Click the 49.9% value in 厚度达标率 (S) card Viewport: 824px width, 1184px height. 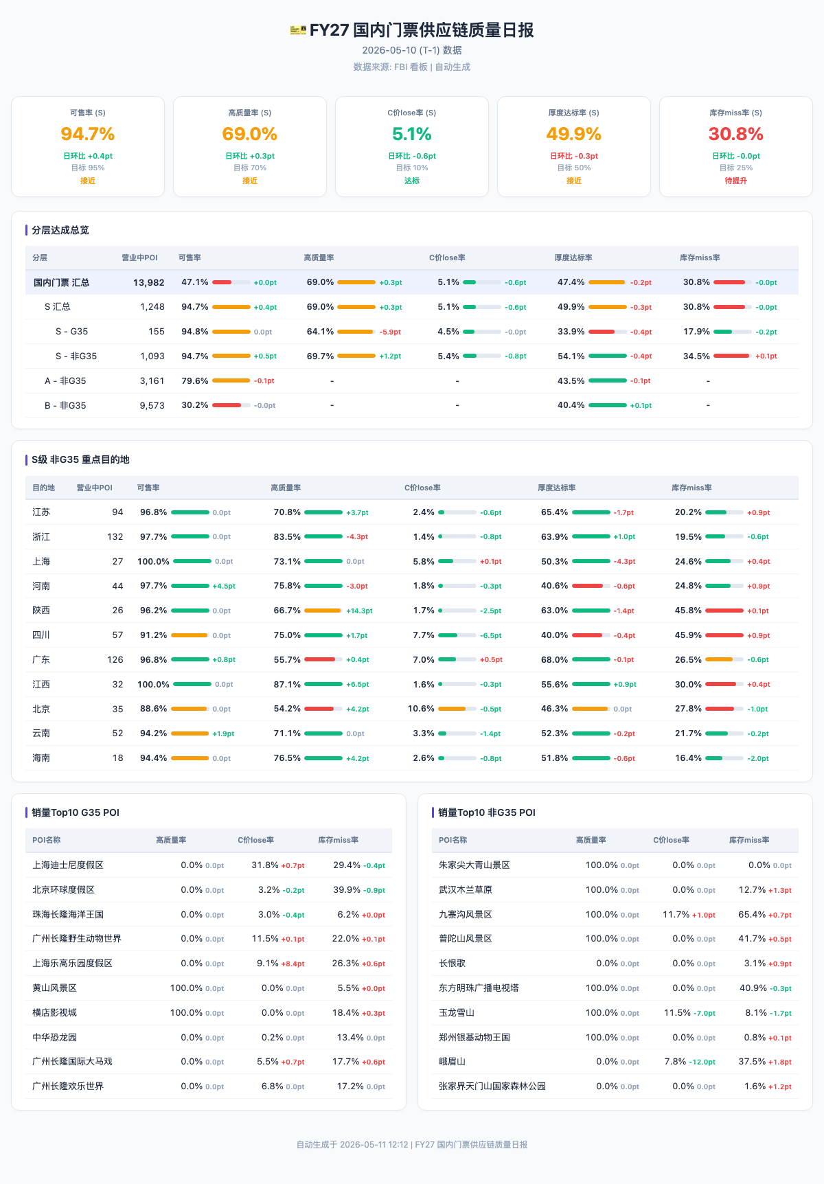click(574, 134)
